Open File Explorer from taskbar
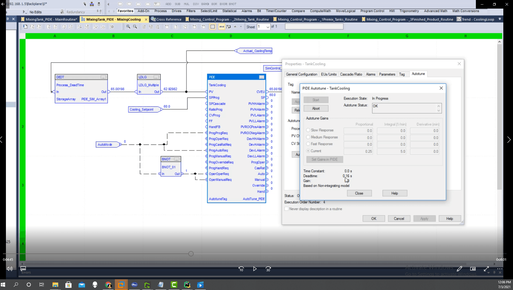This screenshot has width=513, height=290. pyautogui.click(x=55, y=285)
